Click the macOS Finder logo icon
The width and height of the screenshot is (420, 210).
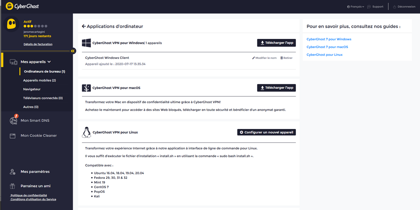click(86, 88)
